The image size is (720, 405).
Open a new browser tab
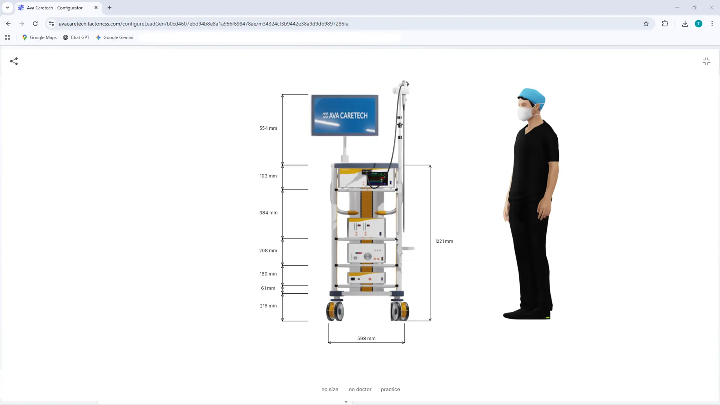109,7
